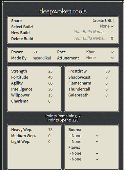This screenshot has height=170, width=124.
Task: Click the Charisma value field
Action: [49, 101]
